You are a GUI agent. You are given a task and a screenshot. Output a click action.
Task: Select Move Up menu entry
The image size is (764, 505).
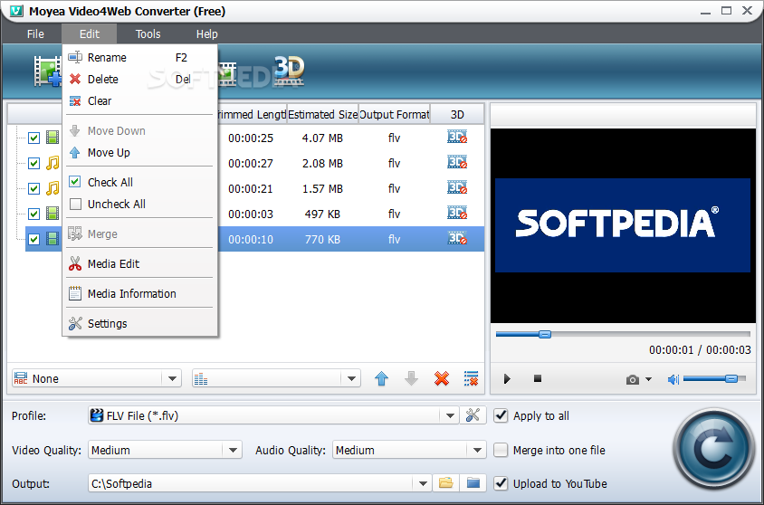pyautogui.click(x=139, y=152)
